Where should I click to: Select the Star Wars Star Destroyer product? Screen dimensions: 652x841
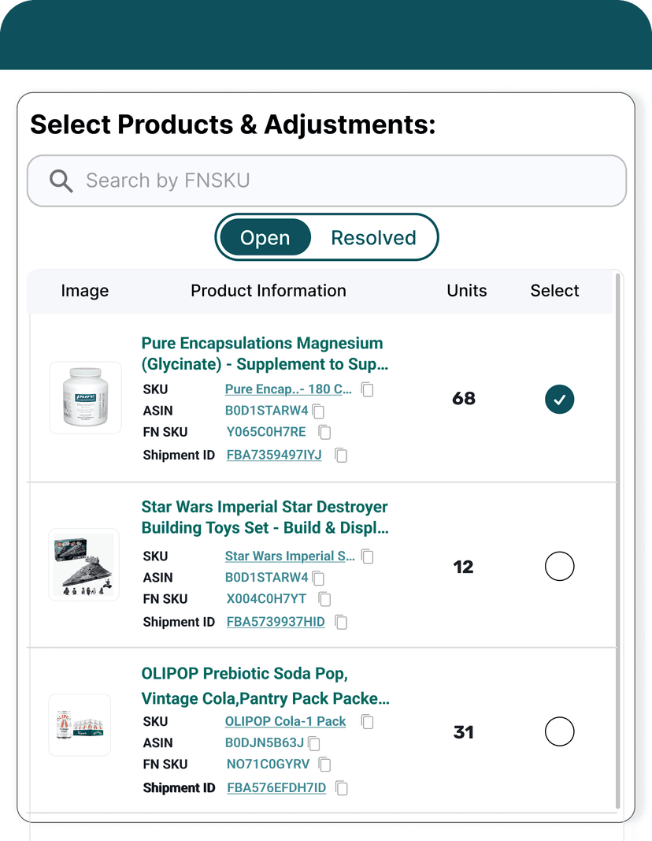(x=560, y=566)
